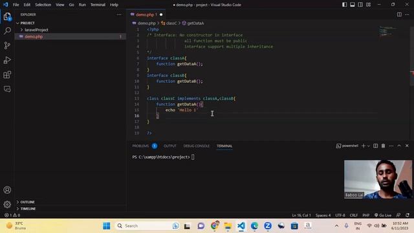The width and height of the screenshot is (414, 233).
Task: Kill terminal with the trash icon
Action: click(383, 146)
